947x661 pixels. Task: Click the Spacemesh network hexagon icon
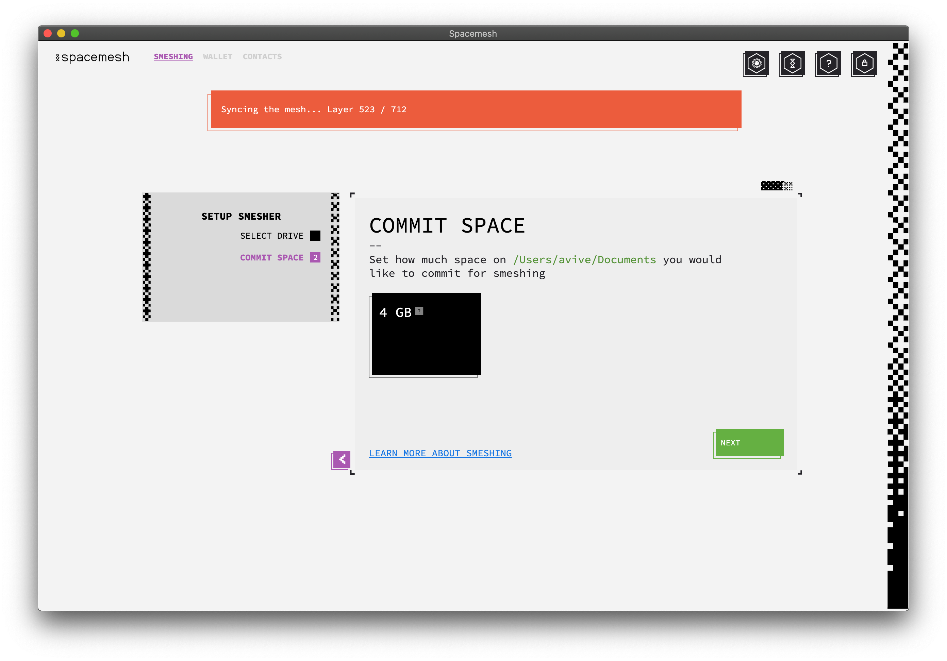(792, 64)
